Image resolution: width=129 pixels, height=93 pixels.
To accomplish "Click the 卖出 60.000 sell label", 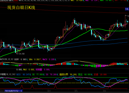I will pyautogui.click(x=85, y=74).
